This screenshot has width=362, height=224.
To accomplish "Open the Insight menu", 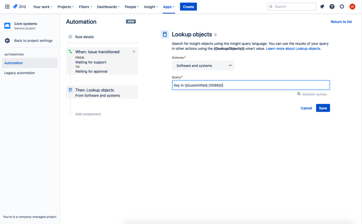I will coord(151,7).
